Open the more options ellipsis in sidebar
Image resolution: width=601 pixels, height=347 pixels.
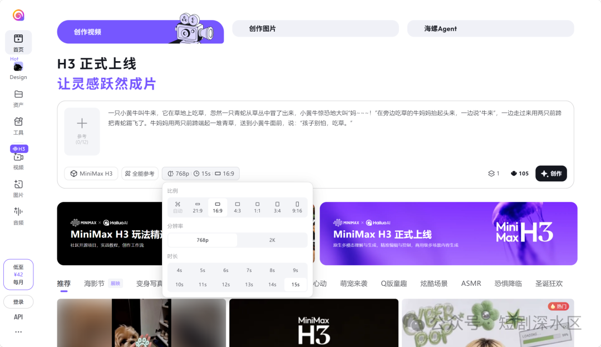tap(18, 332)
